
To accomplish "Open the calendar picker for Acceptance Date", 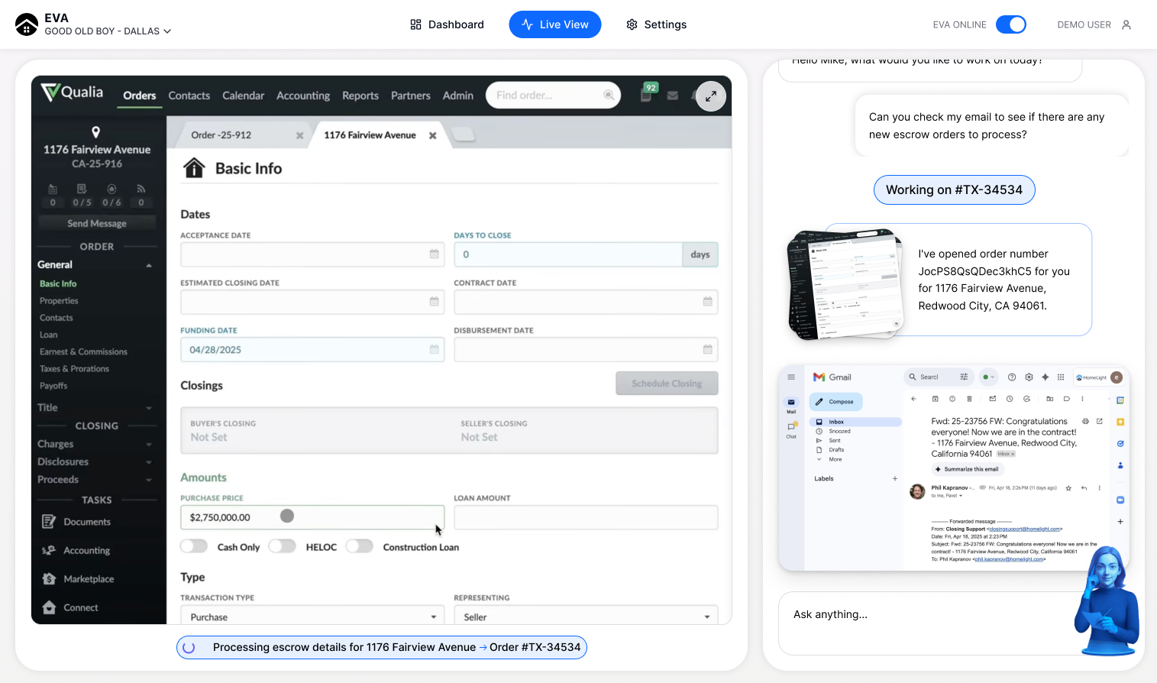I will [435, 254].
